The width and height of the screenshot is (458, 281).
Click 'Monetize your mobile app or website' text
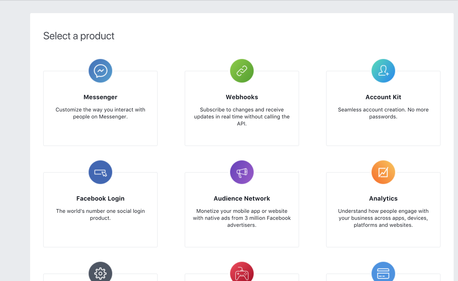point(242,218)
